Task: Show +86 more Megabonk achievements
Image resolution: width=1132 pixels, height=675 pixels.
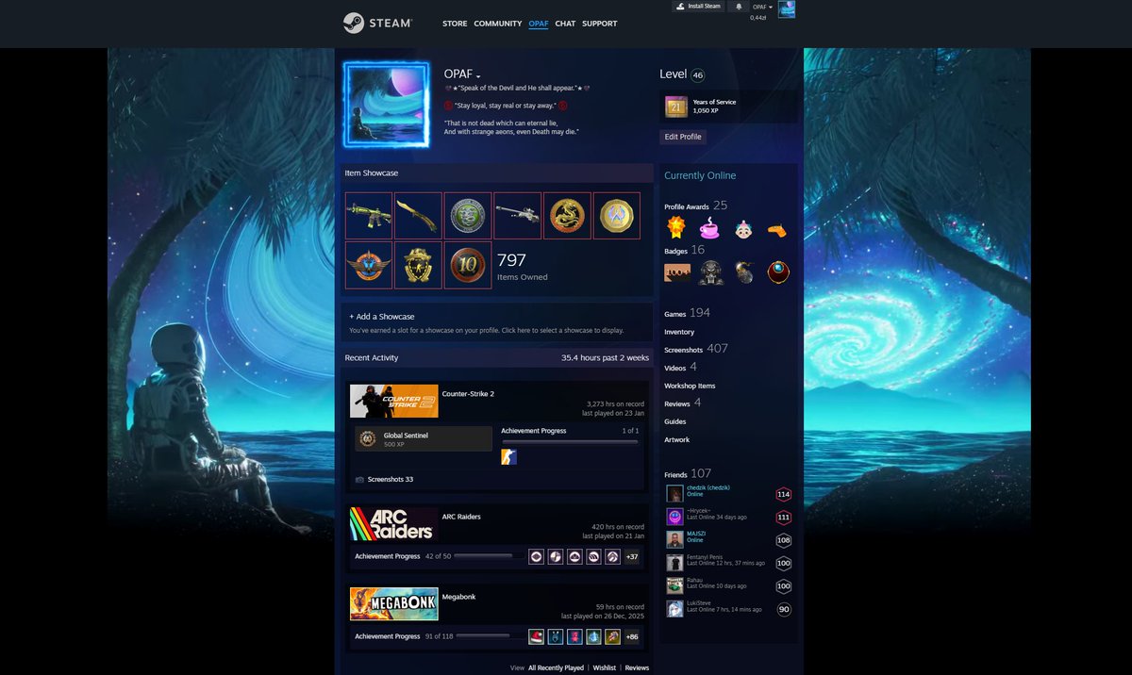Action: pos(632,636)
